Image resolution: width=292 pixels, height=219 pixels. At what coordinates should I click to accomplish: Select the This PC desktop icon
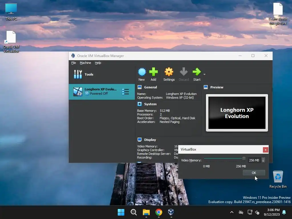pyautogui.click(x=11, y=12)
